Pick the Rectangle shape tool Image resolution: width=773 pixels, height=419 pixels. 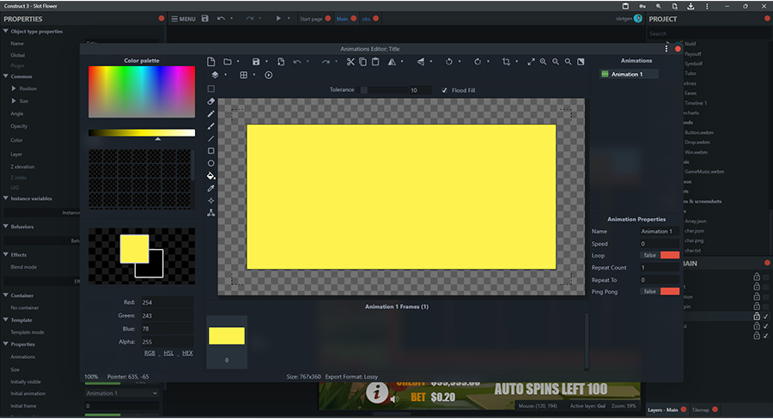pyautogui.click(x=211, y=150)
